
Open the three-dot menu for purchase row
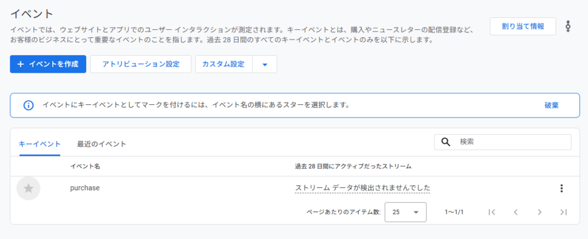(x=561, y=188)
